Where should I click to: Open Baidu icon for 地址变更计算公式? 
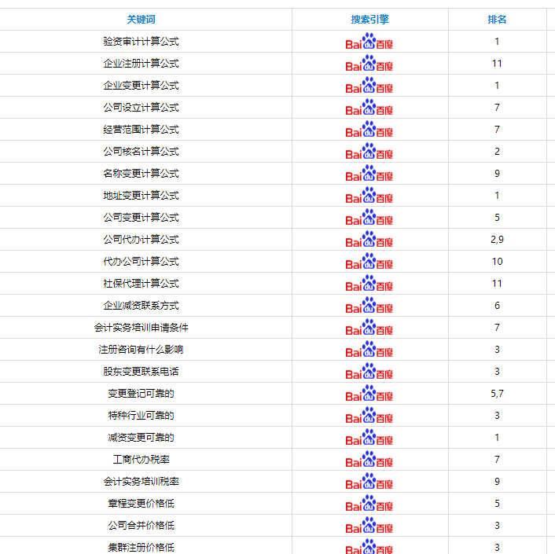(x=369, y=195)
